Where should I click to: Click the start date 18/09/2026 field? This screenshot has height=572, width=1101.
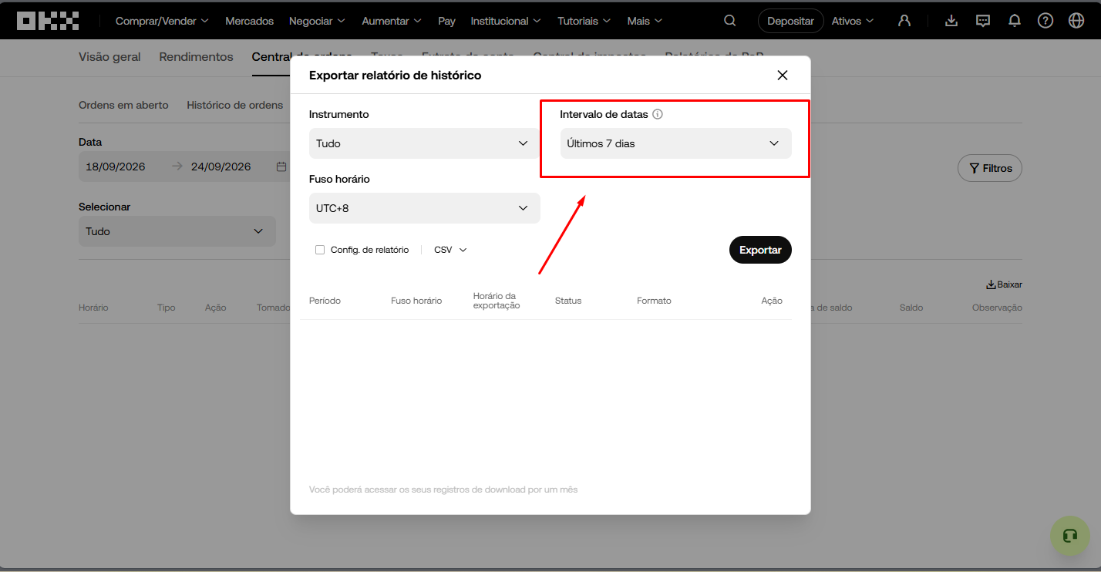[x=116, y=167]
